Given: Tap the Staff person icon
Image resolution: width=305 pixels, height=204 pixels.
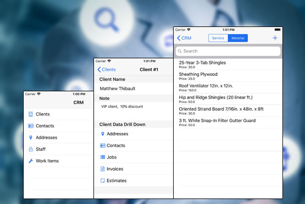Looking at the screenshot, I should (x=31, y=149).
